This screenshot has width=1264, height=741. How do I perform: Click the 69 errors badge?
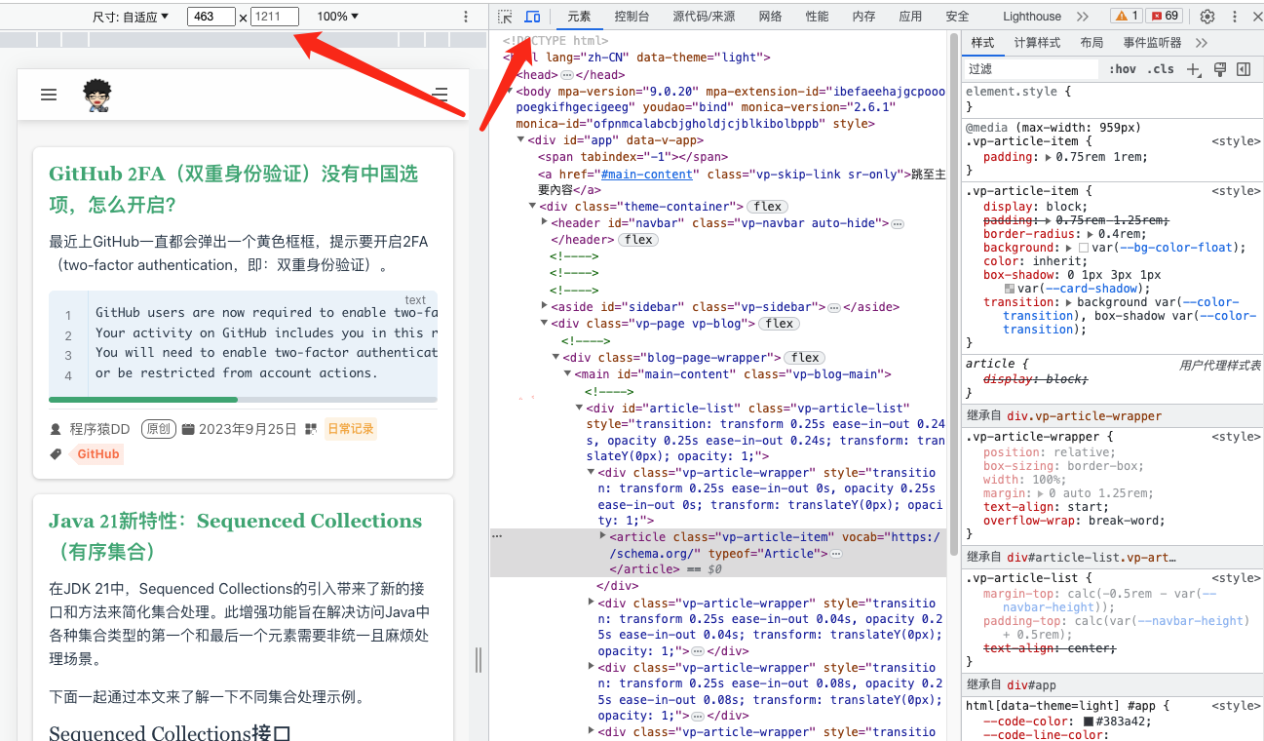(1164, 17)
